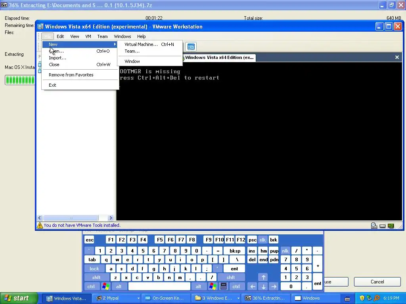Screen dimensions: 406x304
Task: Open the 36% Extracting taskbar button
Action: point(266,298)
